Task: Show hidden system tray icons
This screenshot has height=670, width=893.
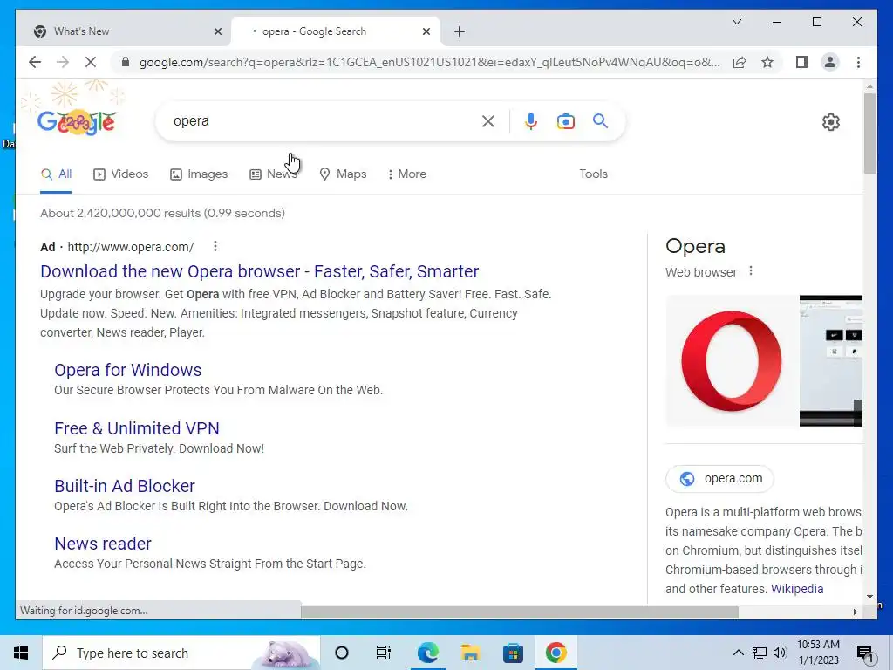Action: (x=738, y=653)
